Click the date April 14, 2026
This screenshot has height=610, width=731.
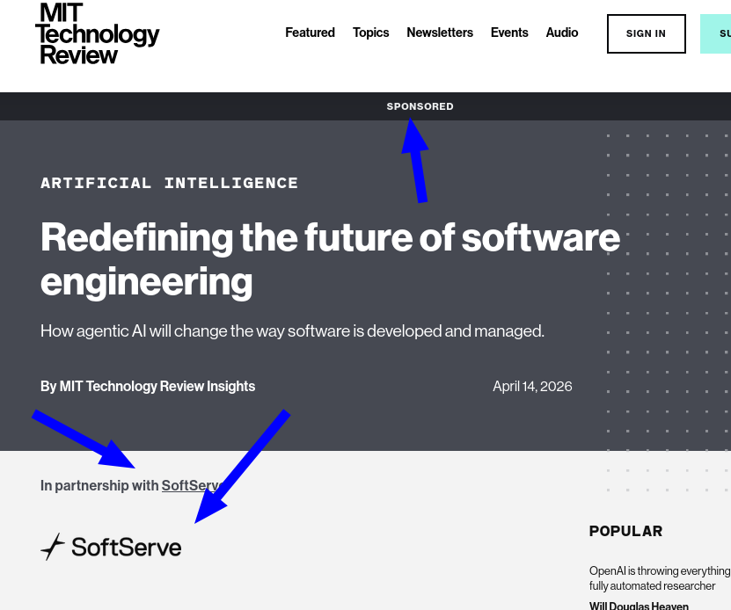coord(532,387)
